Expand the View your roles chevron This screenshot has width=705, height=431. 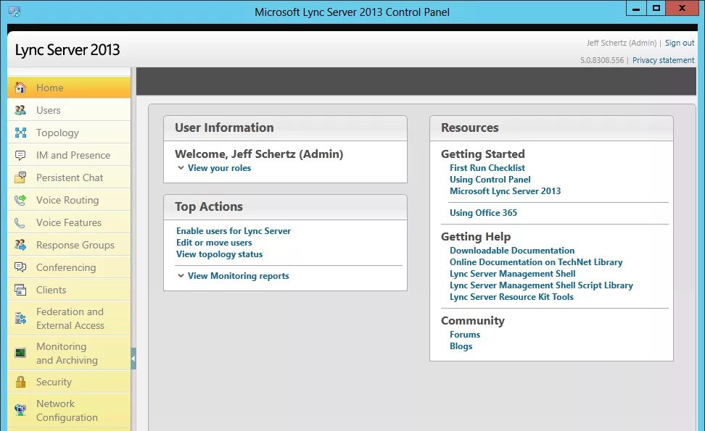pyautogui.click(x=181, y=168)
